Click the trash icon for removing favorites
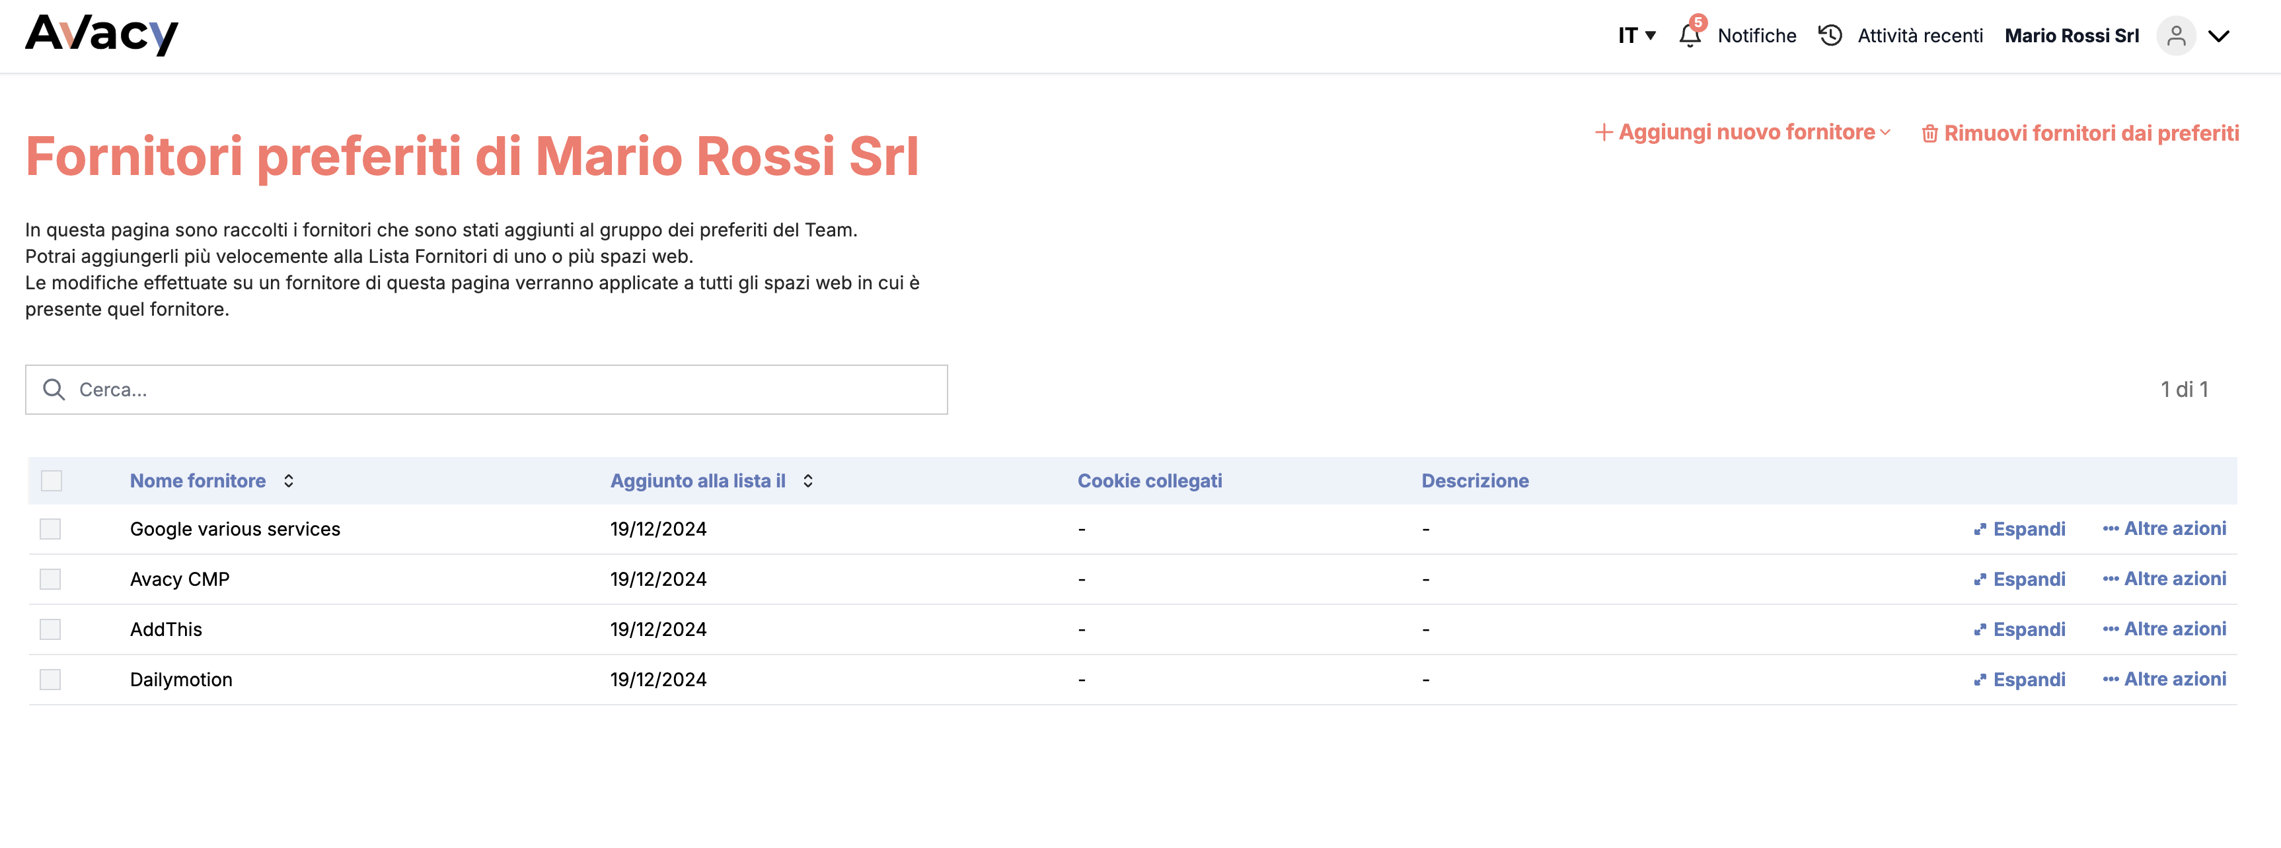2281x848 pixels. pos(1929,133)
